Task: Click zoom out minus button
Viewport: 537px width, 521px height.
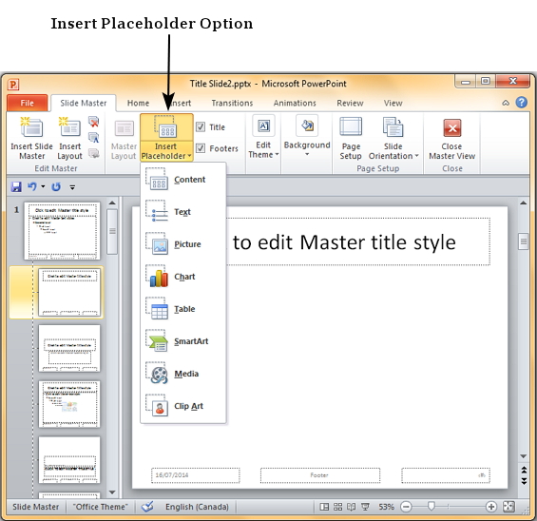Action: pyautogui.click(x=406, y=507)
